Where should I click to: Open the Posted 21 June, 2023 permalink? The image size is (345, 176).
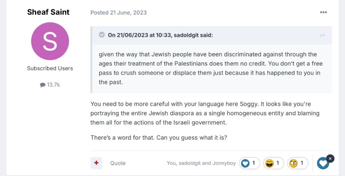118,12
